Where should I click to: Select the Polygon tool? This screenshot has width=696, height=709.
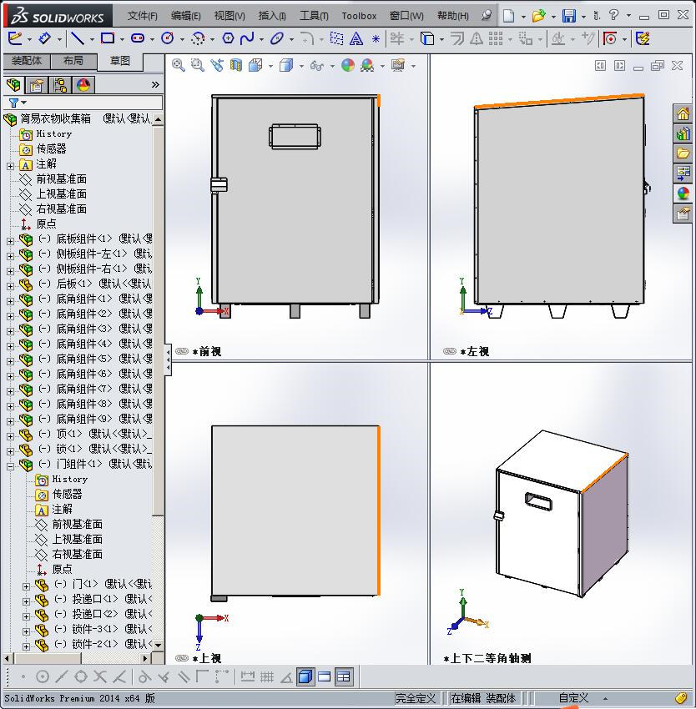point(228,38)
